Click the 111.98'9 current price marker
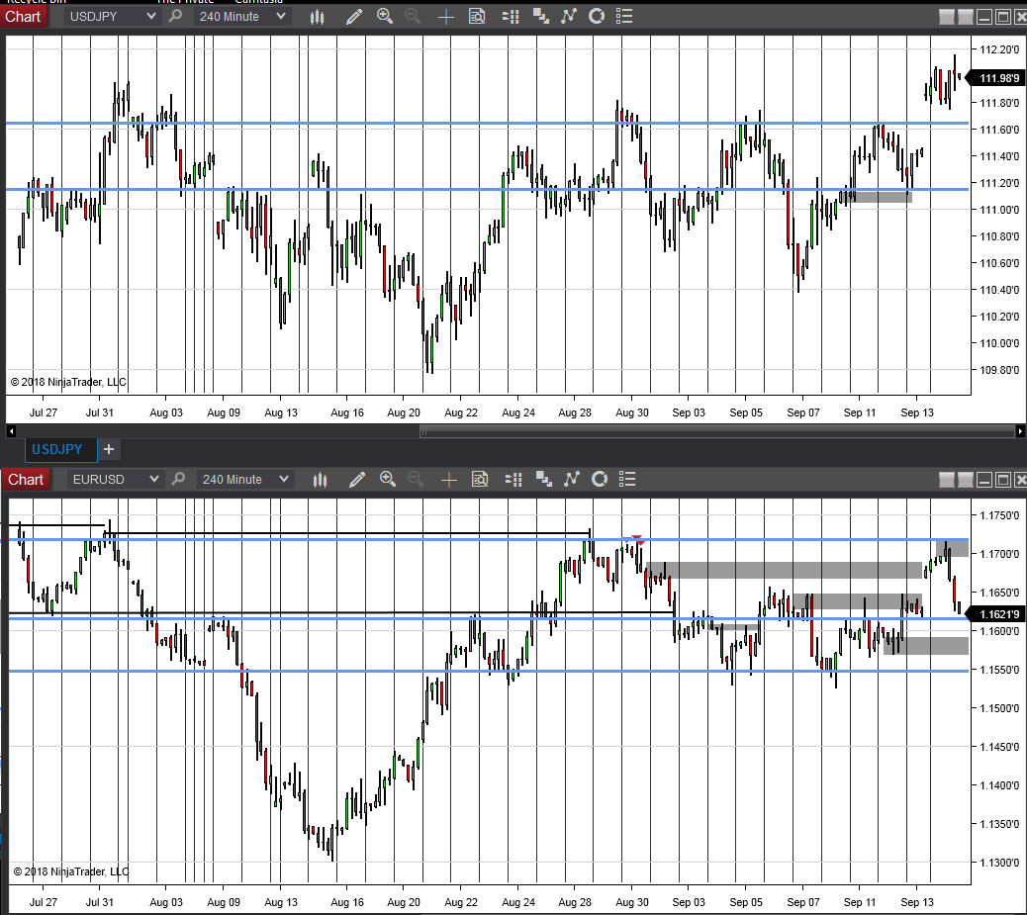This screenshot has height=915, width=1027. pyautogui.click(x=997, y=78)
